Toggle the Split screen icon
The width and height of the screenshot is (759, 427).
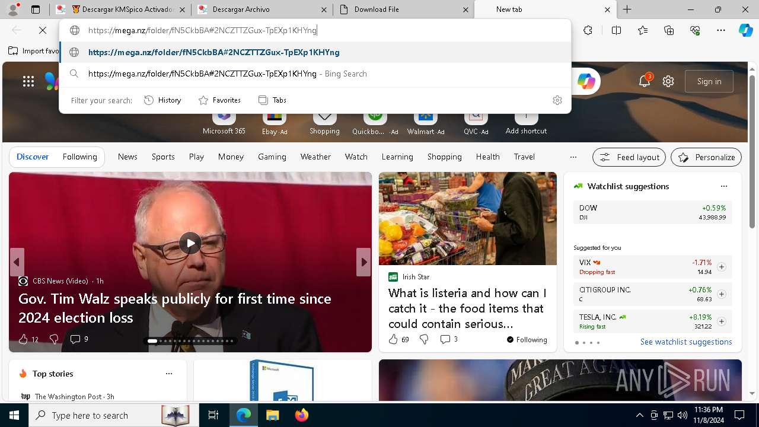(616, 30)
